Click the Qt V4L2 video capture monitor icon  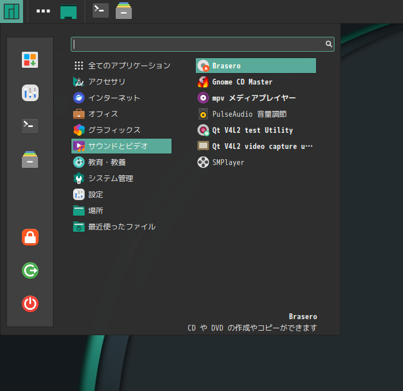pos(203,146)
